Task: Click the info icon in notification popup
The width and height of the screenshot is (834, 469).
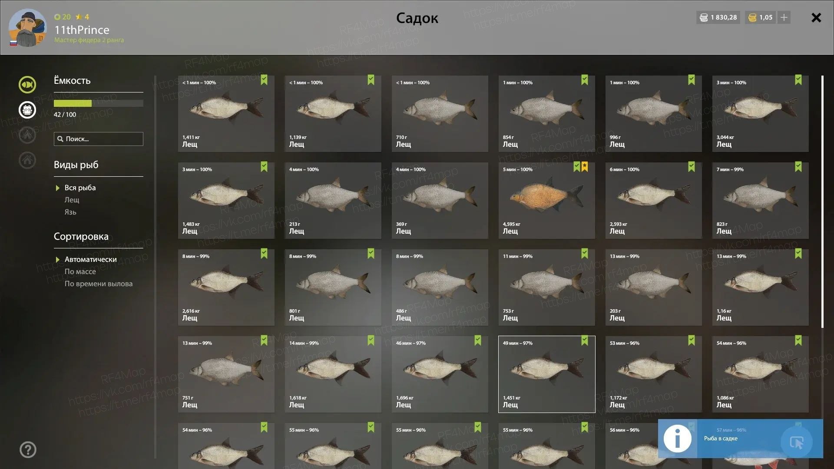Action: pos(677,439)
